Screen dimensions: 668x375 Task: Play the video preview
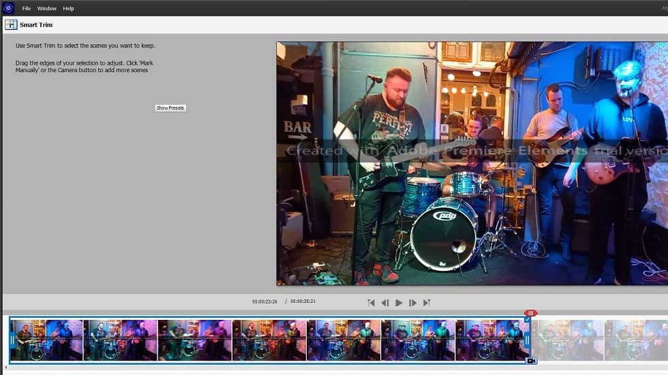click(399, 303)
